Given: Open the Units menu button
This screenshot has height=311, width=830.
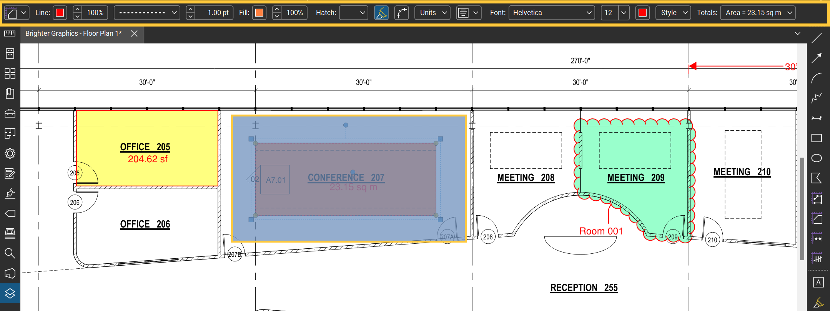Looking at the screenshot, I should click(x=432, y=13).
